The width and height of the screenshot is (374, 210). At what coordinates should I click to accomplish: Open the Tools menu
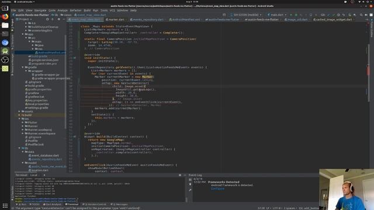pos(104,10)
